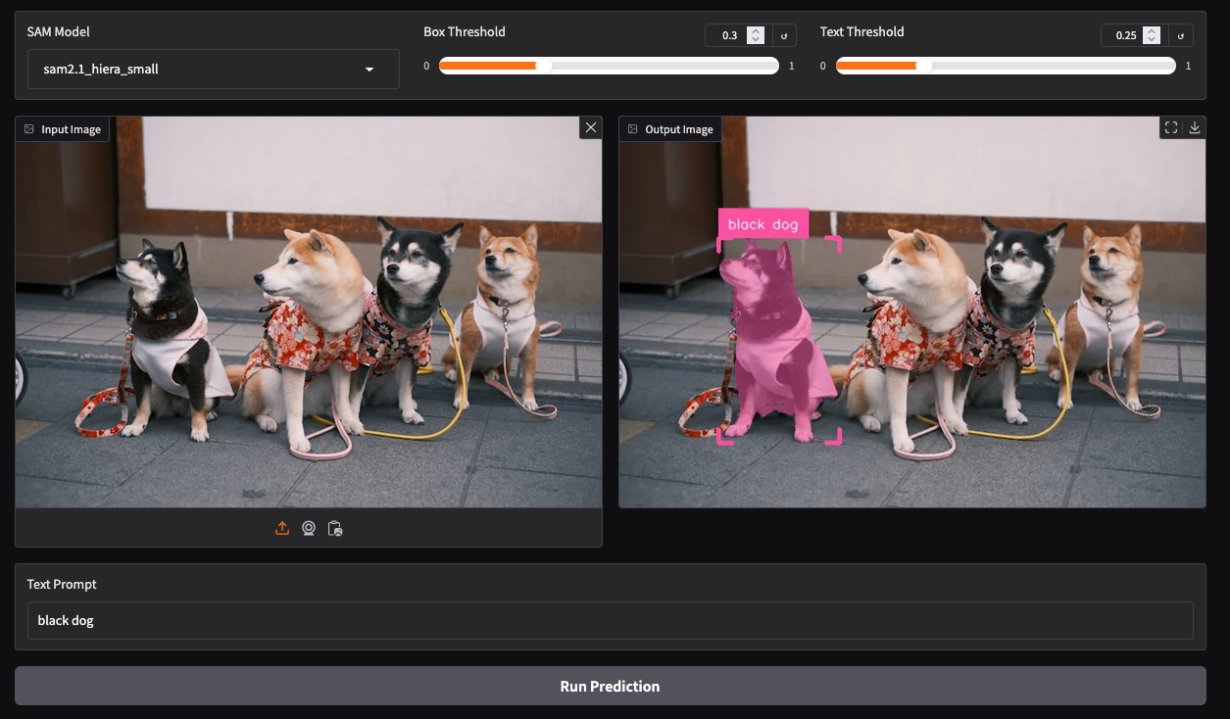Reset the Box Threshold to default
The image size is (1230, 719).
[784, 35]
